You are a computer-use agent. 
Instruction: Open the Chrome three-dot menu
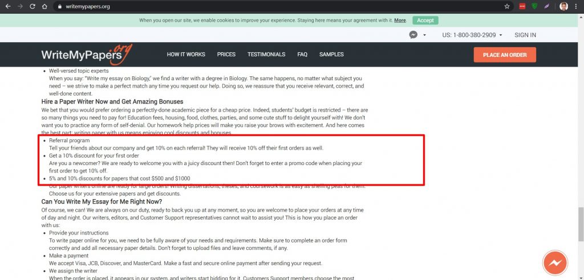[576, 6]
